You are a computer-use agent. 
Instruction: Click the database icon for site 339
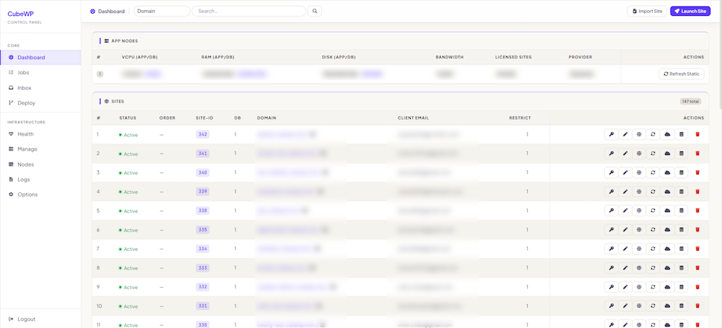click(x=682, y=191)
